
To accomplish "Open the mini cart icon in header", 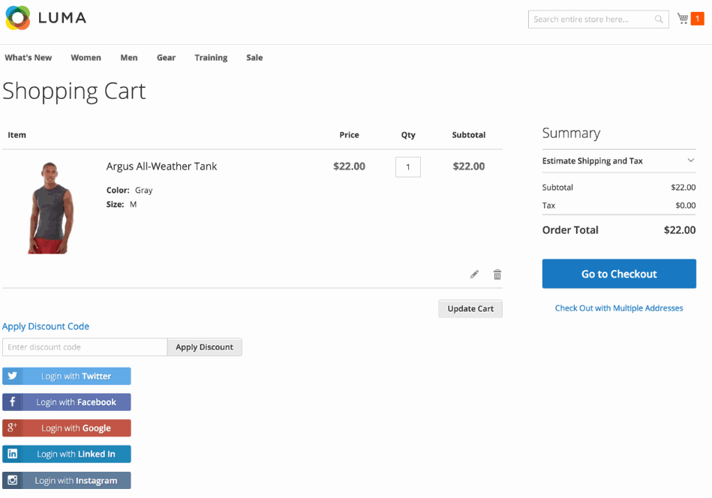I will pyautogui.click(x=683, y=19).
